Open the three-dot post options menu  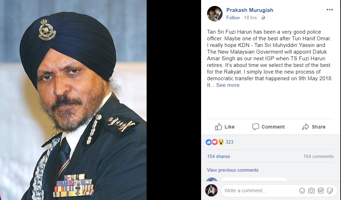(329, 10)
